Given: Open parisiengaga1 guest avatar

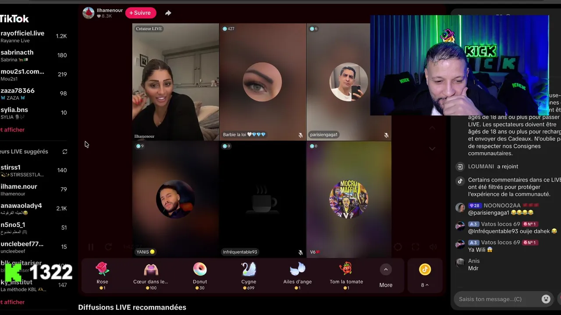Looking at the screenshot, I should [348, 82].
